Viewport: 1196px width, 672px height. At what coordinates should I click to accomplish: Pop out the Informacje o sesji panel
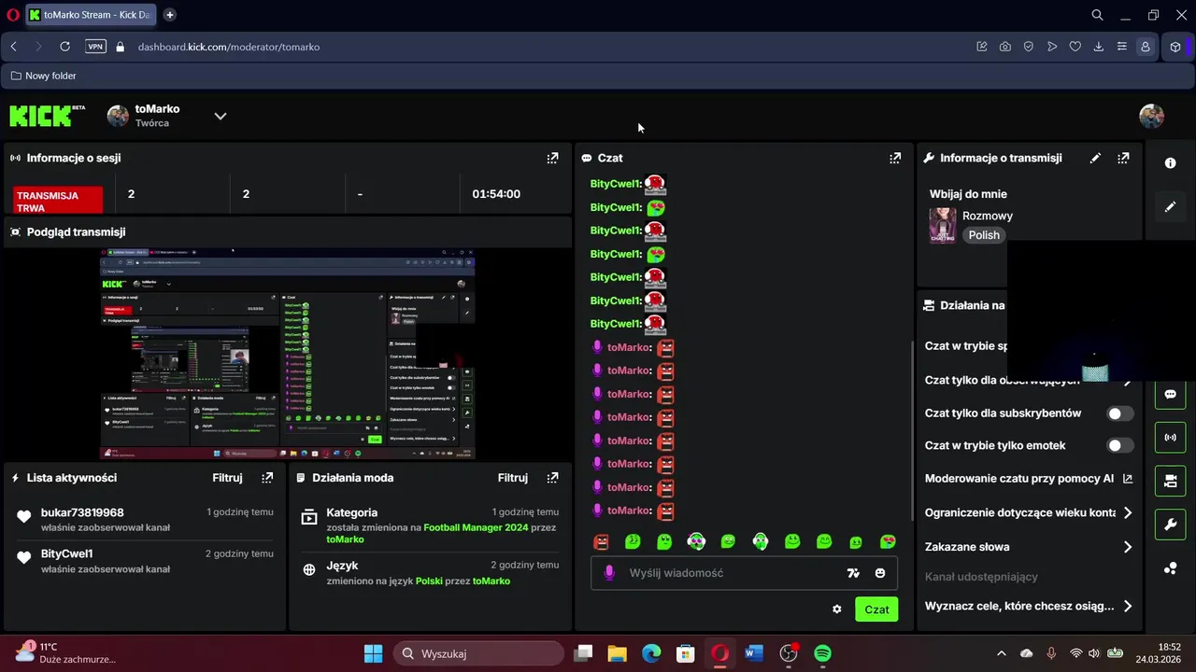coord(552,158)
